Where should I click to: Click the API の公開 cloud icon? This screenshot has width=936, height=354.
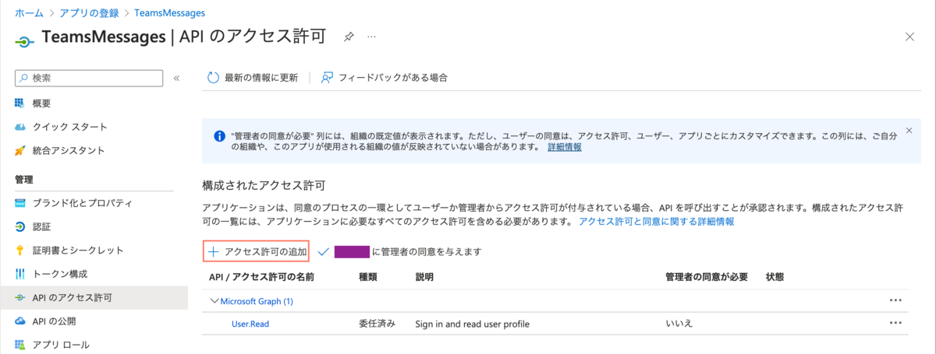click(x=20, y=321)
